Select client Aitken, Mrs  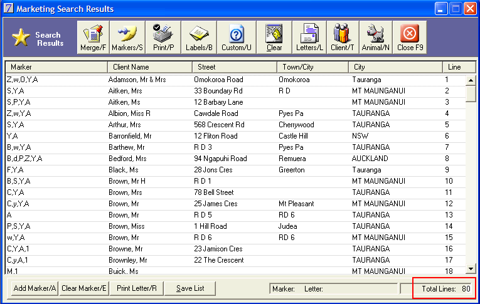coord(125,91)
